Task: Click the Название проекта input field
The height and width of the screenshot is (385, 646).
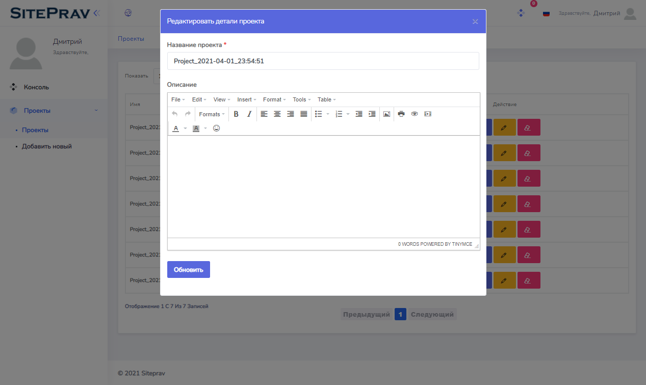Action: click(x=323, y=61)
